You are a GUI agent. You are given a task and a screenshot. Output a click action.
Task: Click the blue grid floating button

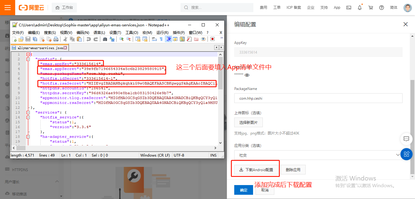406,154
